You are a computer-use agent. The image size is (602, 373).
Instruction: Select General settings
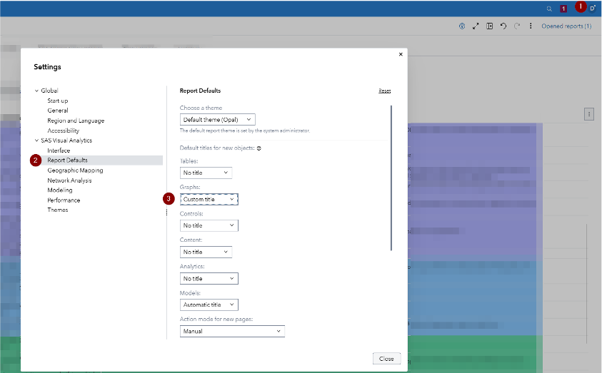click(x=58, y=111)
